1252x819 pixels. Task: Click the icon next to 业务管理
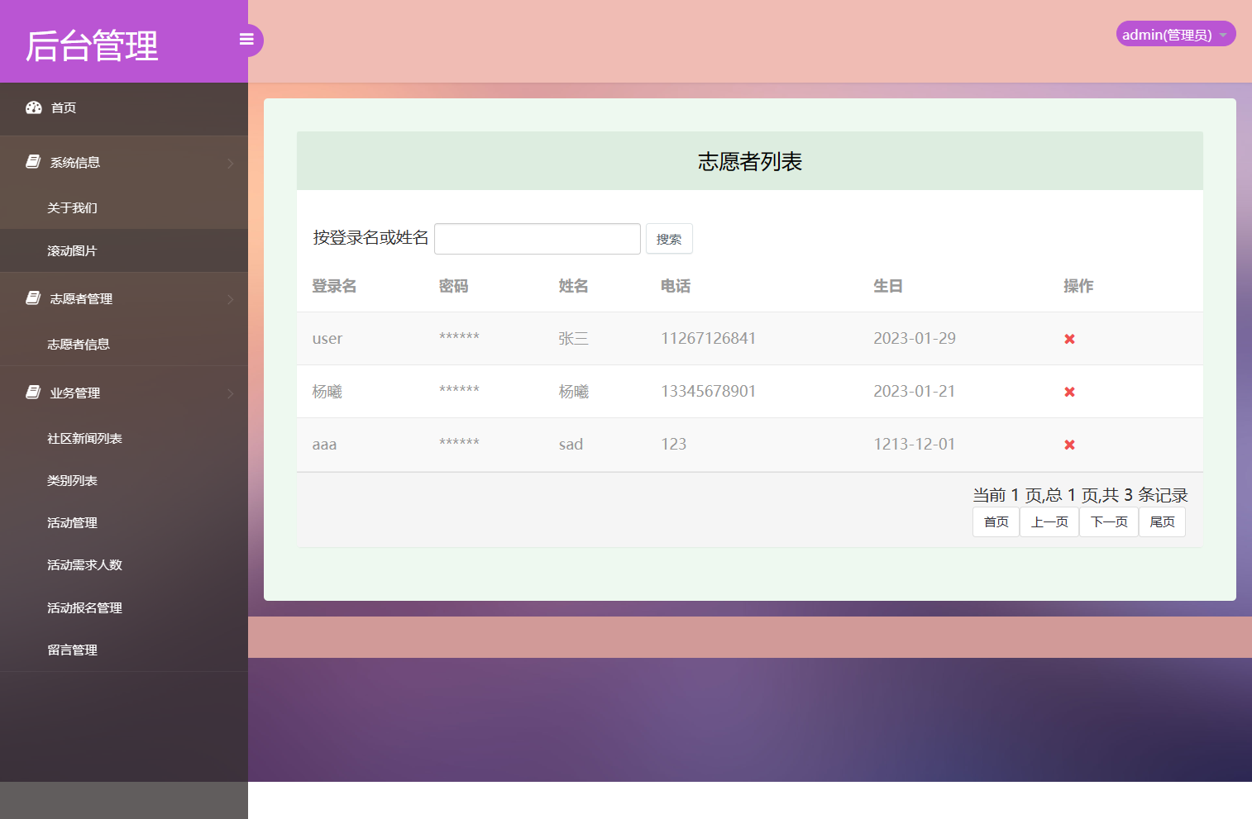(x=31, y=392)
